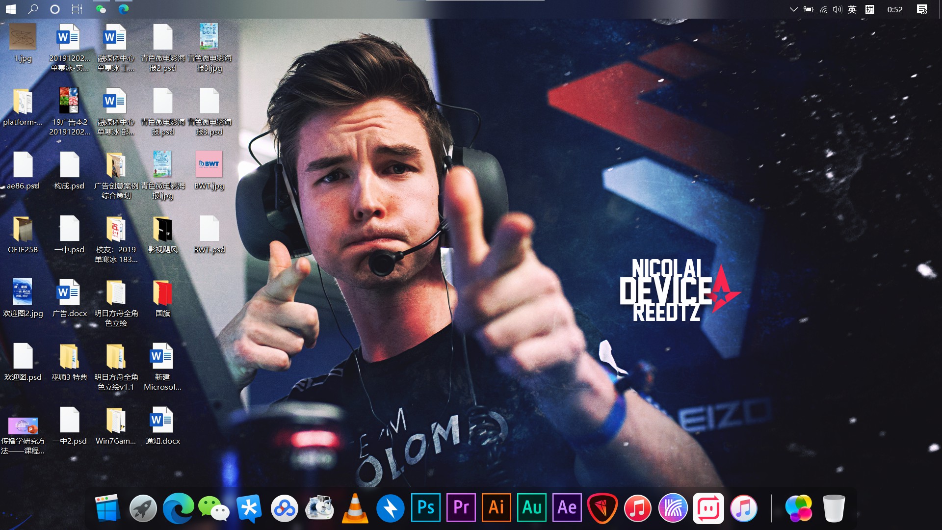The height and width of the screenshot is (530, 942).
Task: Select the 一中2.psd file
Action: pos(70,426)
